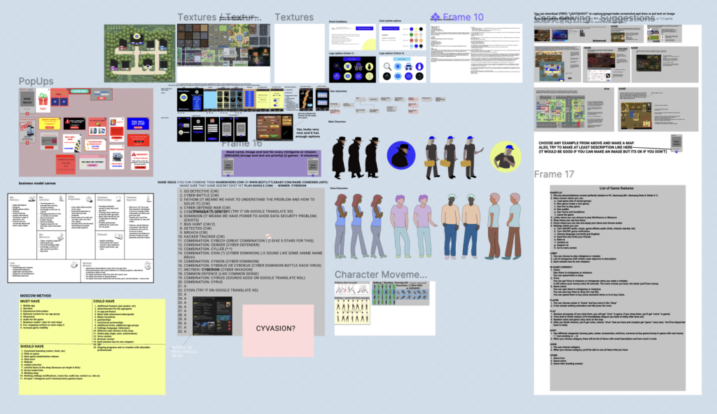Select the Frame 17 label
The width and height of the screenshot is (717, 414).
554,174
